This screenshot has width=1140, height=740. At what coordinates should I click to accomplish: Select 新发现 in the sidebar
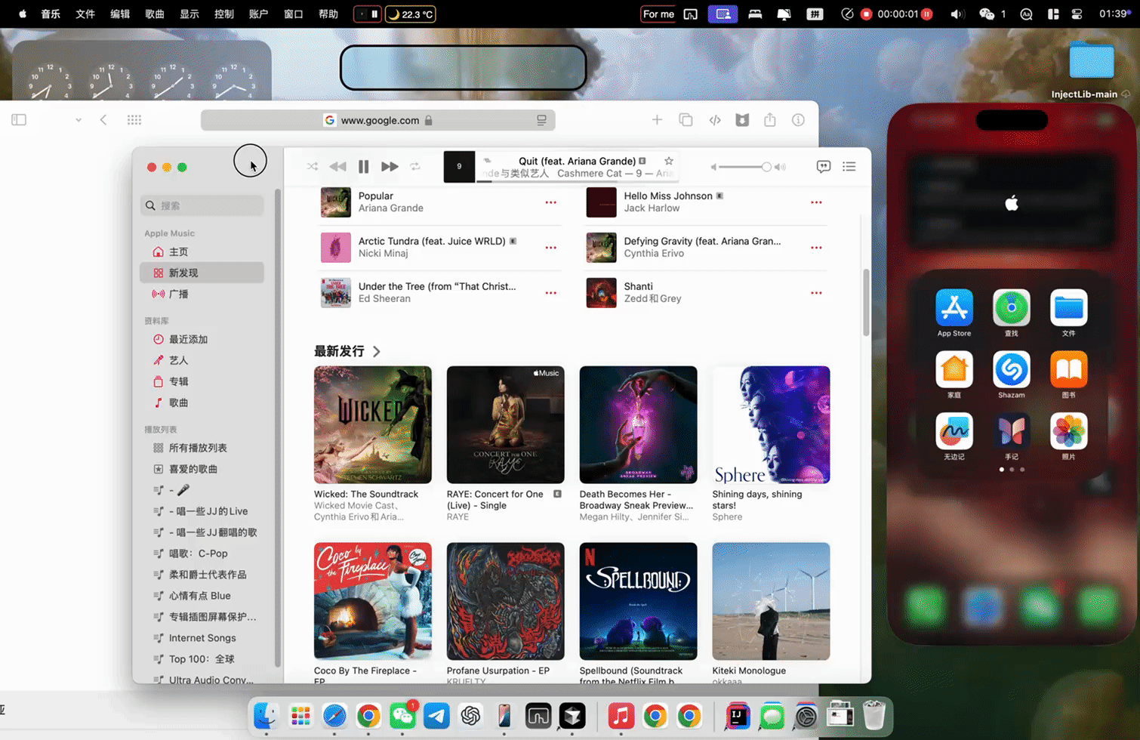coord(202,273)
